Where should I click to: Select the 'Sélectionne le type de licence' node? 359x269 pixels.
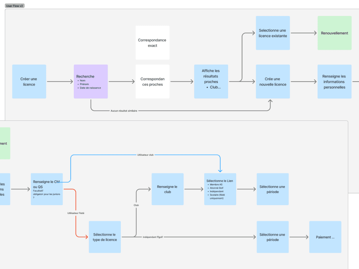[x=105, y=237]
